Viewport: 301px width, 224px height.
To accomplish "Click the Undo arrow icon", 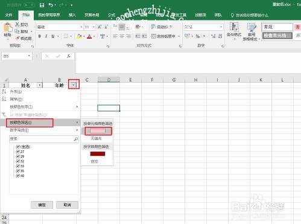I will pyautogui.click(x=51, y=5).
